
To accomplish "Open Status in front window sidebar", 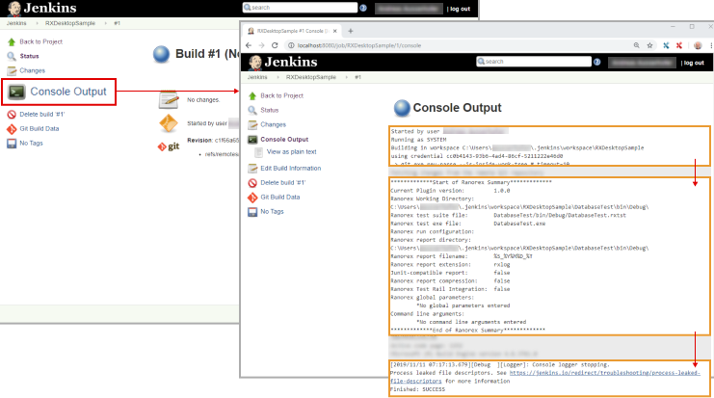I will coord(269,110).
